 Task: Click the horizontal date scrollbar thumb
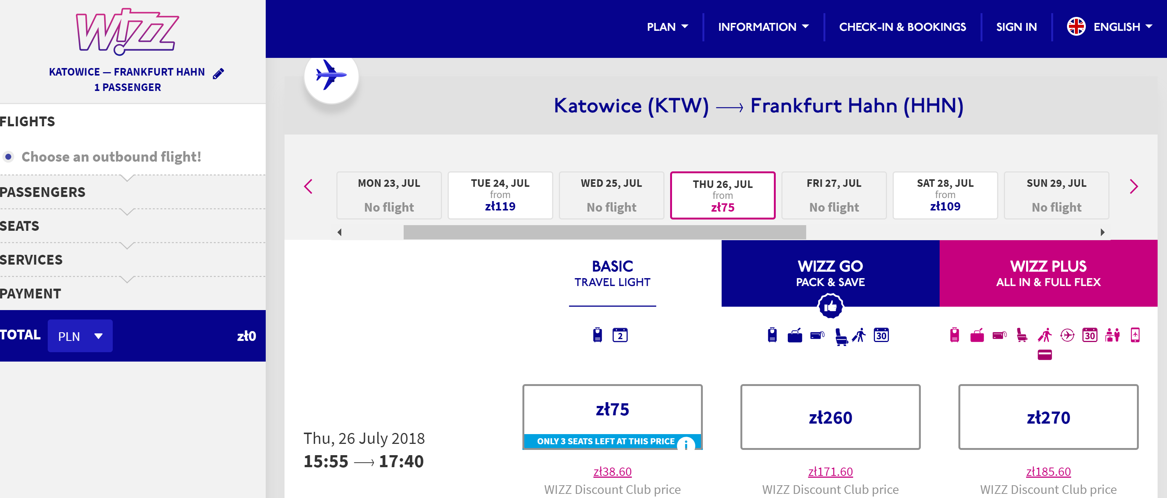click(604, 232)
